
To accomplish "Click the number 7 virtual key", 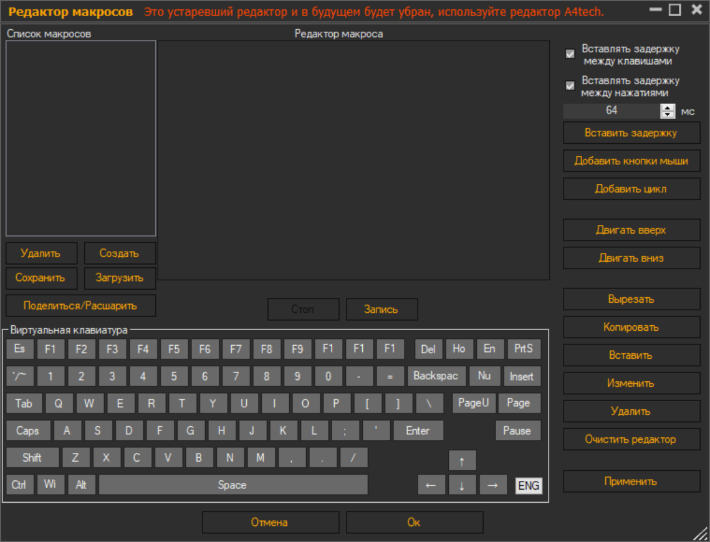I will (x=236, y=376).
